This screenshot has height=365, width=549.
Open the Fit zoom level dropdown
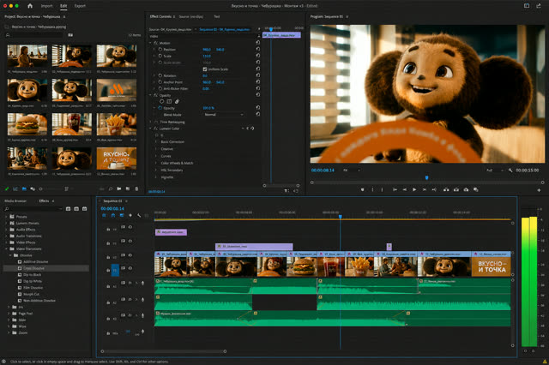pos(351,171)
